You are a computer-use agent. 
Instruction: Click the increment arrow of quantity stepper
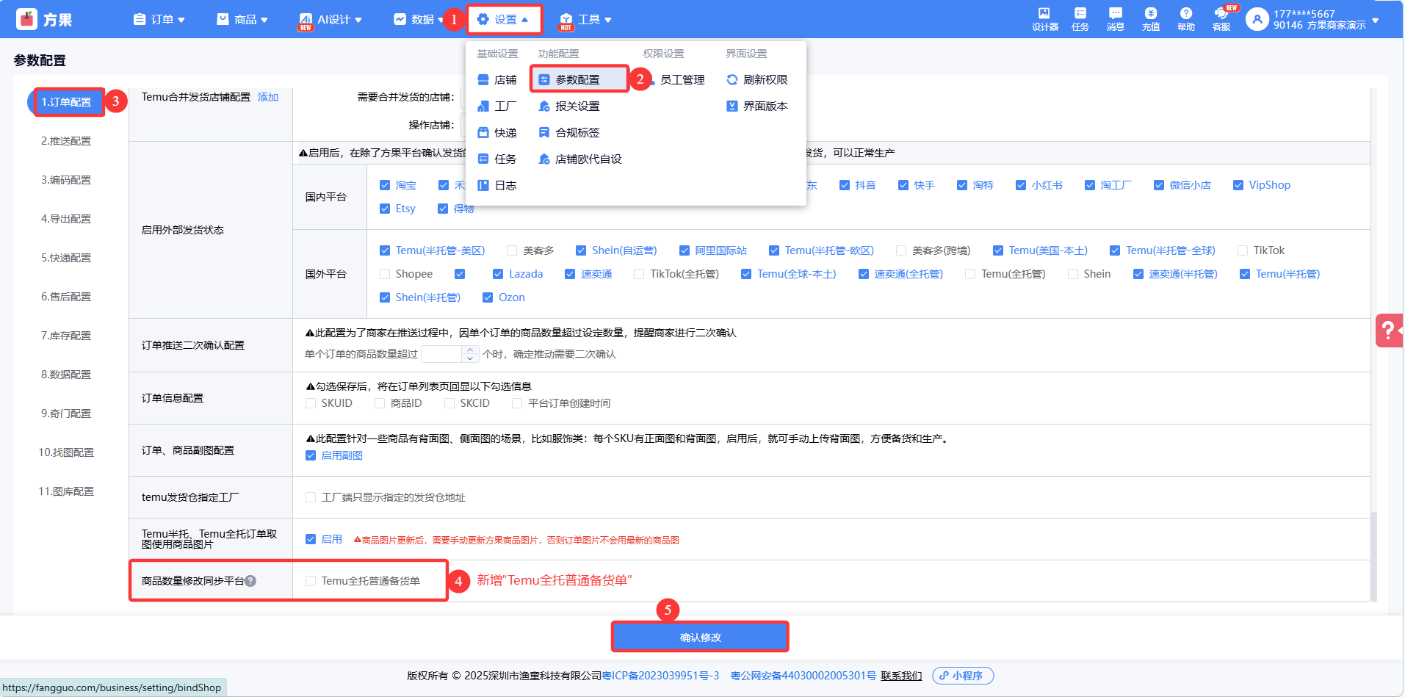pos(470,350)
